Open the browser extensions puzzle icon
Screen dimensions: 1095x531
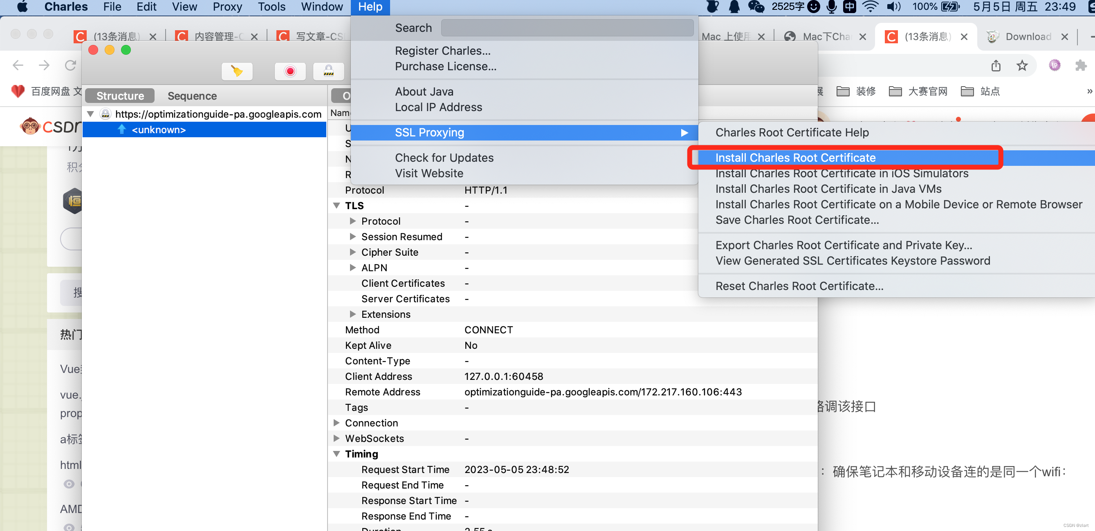point(1080,65)
